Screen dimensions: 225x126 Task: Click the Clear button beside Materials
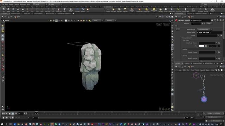pos(209,23)
